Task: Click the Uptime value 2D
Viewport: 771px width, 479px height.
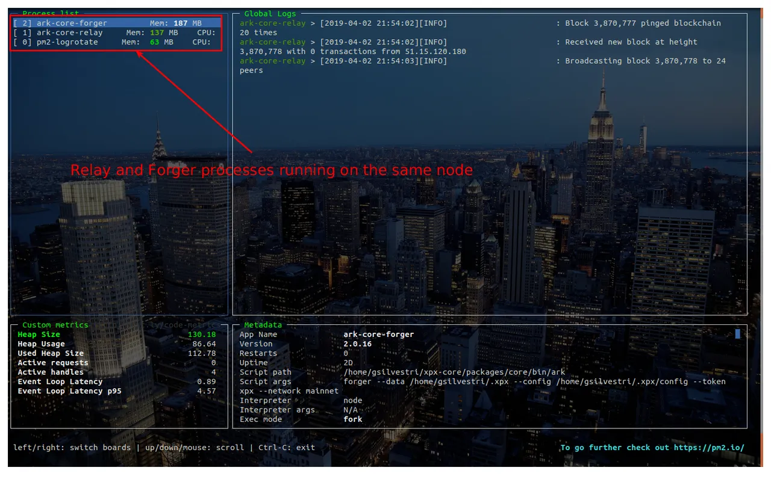Action: point(348,363)
